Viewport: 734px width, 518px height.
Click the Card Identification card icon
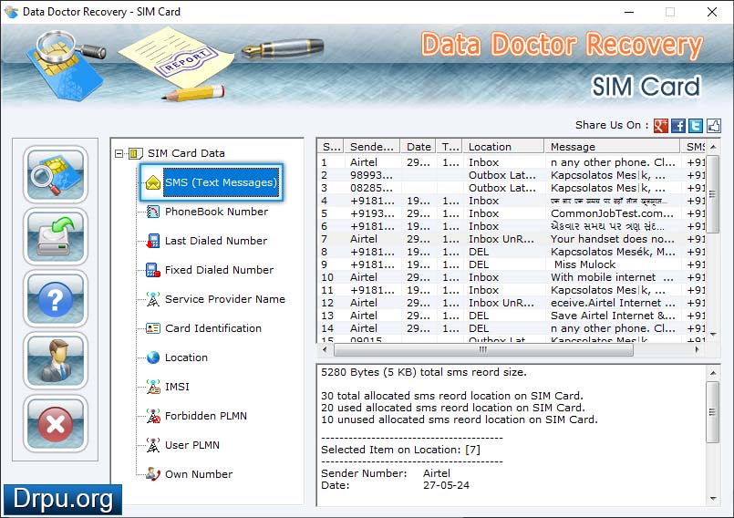[x=152, y=328]
